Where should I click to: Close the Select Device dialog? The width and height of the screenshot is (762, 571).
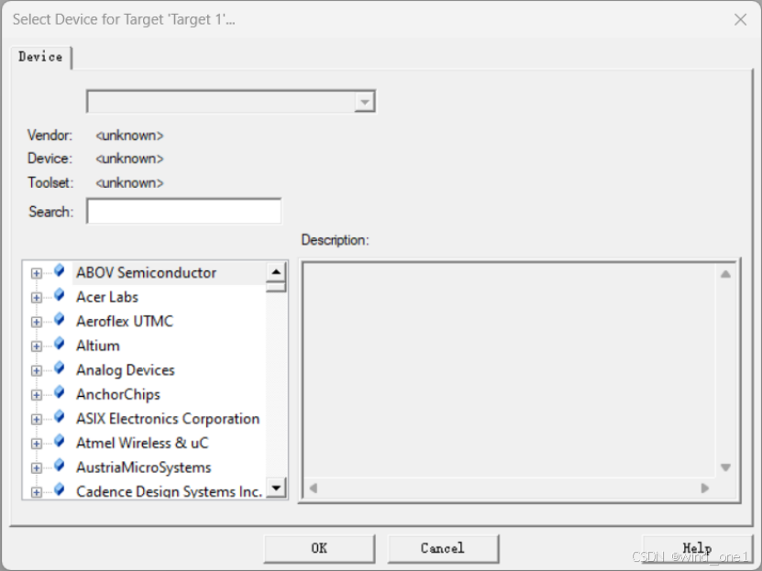(x=740, y=19)
